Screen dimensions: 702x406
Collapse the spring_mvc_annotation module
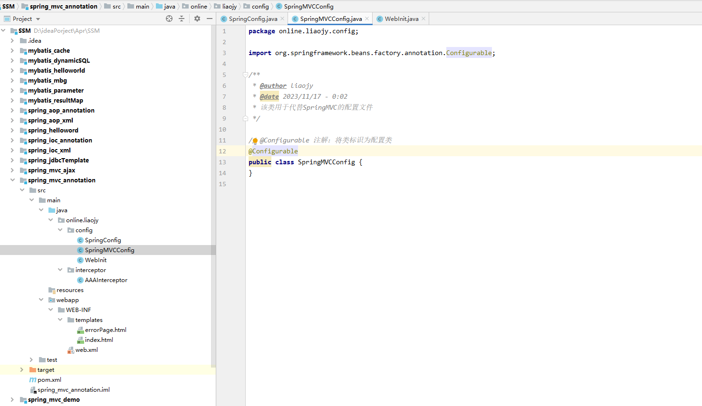tap(12, 180)
